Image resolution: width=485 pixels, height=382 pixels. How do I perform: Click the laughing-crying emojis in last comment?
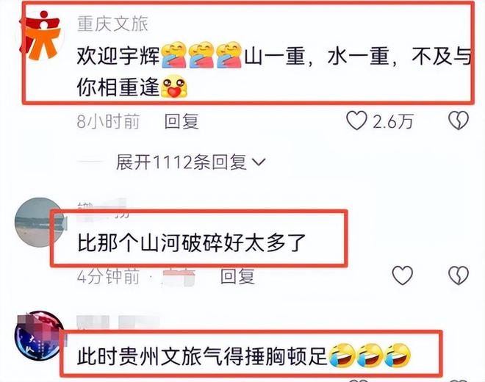click(370, 356)
